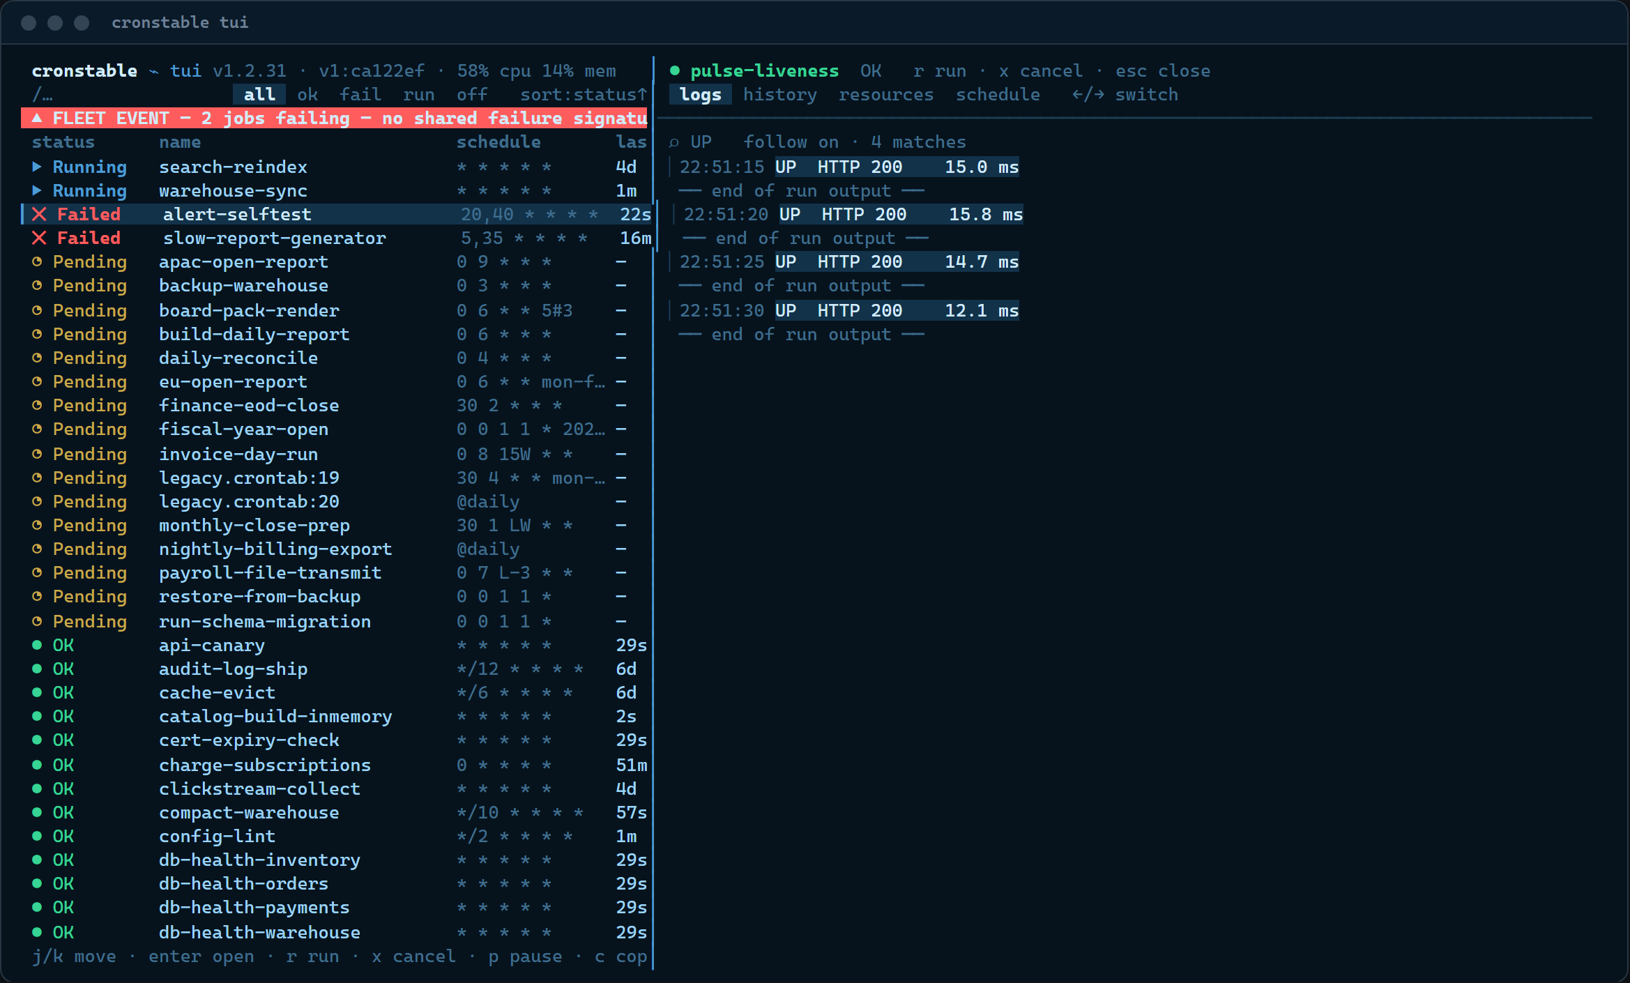This screenshot has height=983, width=1630.
Task: Click the green OK dot for api-canary
Action: [x=37, y=645]
